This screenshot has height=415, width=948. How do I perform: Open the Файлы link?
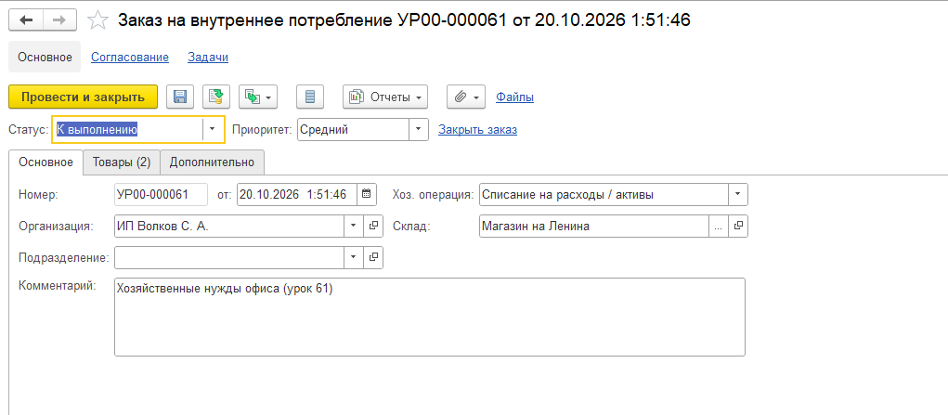[514, 97]
